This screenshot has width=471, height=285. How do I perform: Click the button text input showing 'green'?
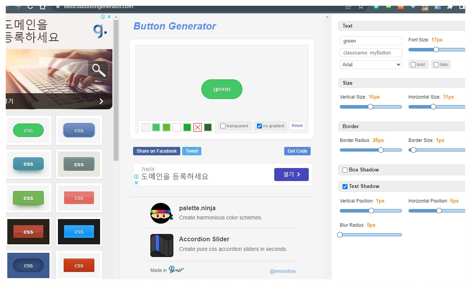pos(371,41)
